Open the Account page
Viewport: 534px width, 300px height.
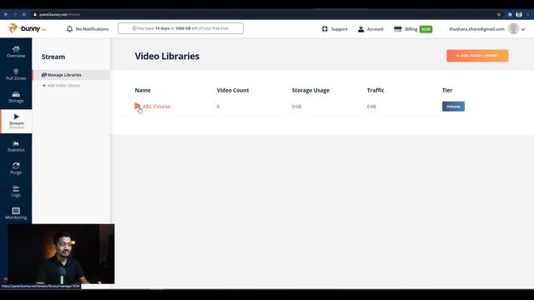pyautogui.click(x=370, y=29)
